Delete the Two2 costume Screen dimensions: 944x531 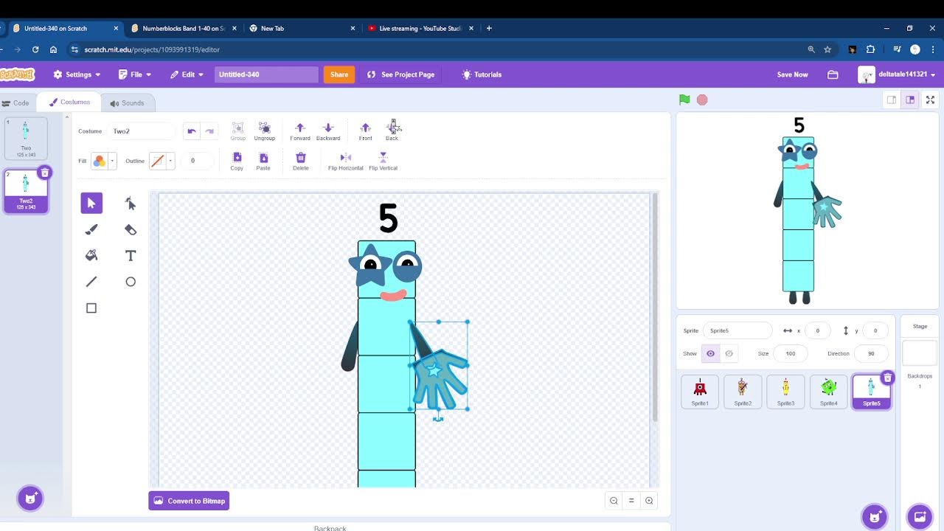44,173
